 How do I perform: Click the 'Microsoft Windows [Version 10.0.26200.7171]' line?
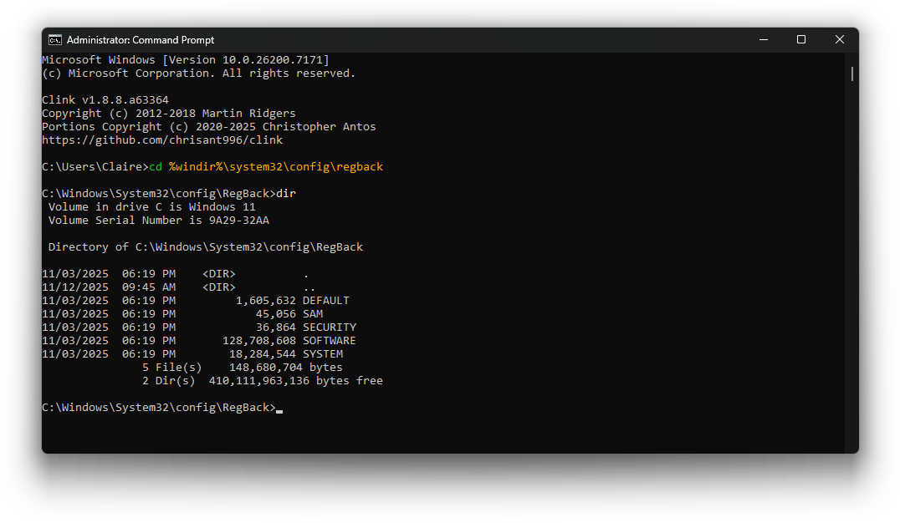click(186, 59)
